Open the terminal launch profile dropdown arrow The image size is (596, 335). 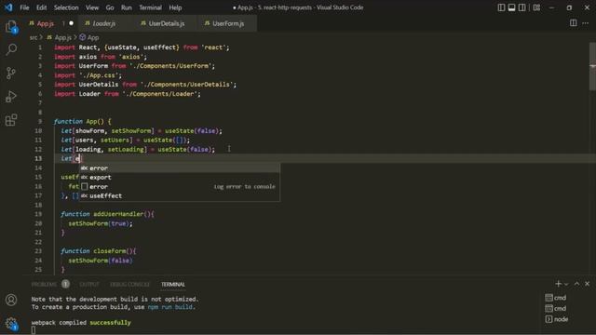click(x=566, y=284)
